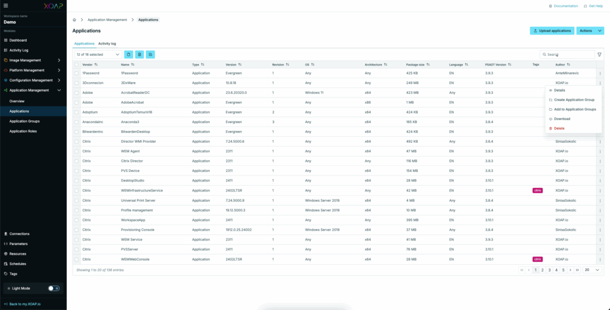610x310 pixels.
Task: Tick the checkbox for 1Password row
Action: point(77,73)
